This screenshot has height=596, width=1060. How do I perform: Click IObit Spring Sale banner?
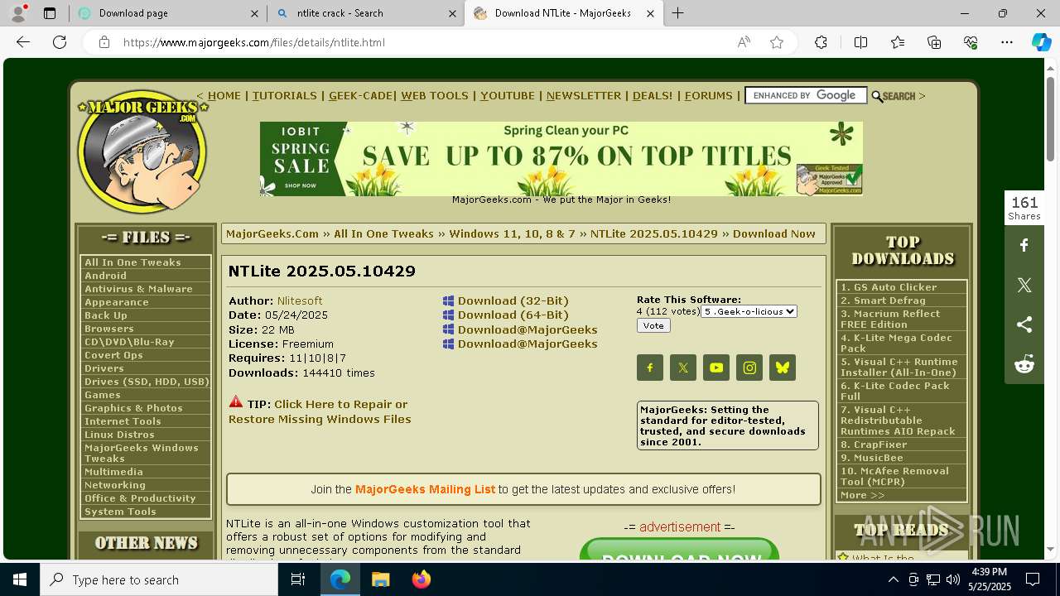coord(561,158)
